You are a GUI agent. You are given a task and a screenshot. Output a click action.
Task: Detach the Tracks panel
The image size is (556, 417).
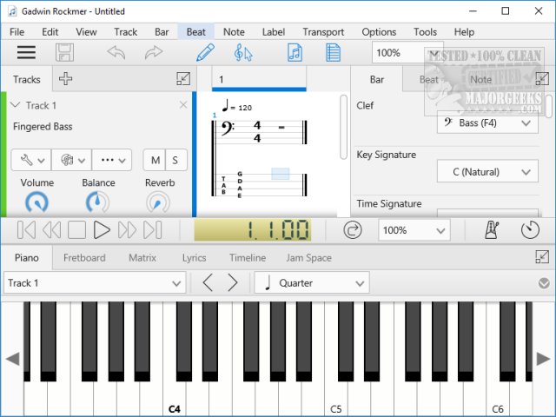coord(183,79)
